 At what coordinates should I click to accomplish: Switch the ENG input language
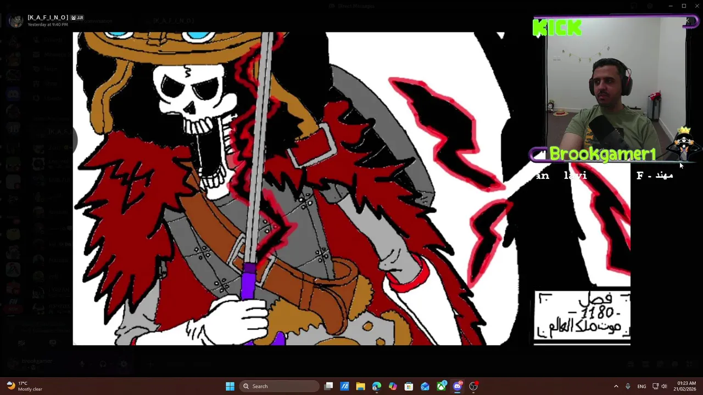(641, 386)
